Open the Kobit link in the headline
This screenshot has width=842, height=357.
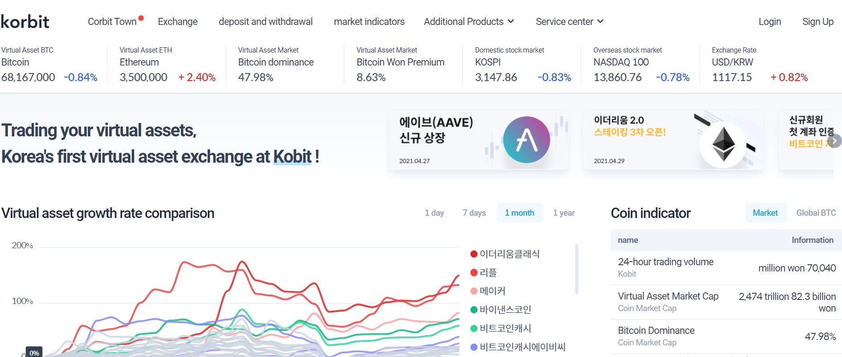tap(292, 156)
